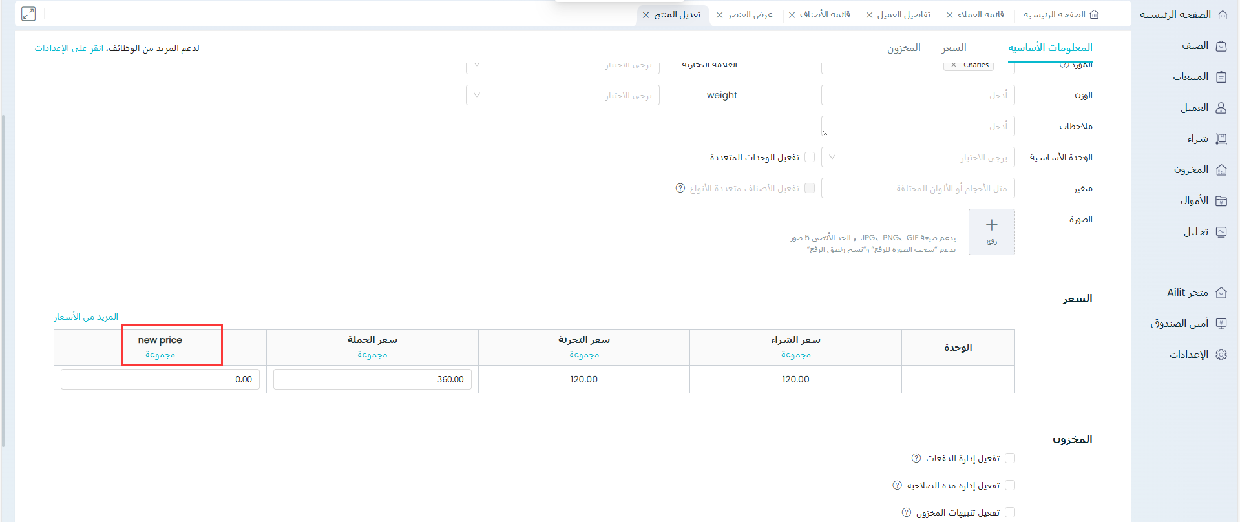
Task: Open الإعدادات settings gear in the sidebar
Action: (1221, 355)
